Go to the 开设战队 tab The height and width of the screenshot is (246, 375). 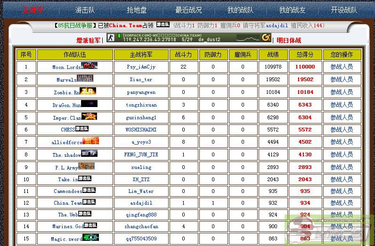pos(344,10)
